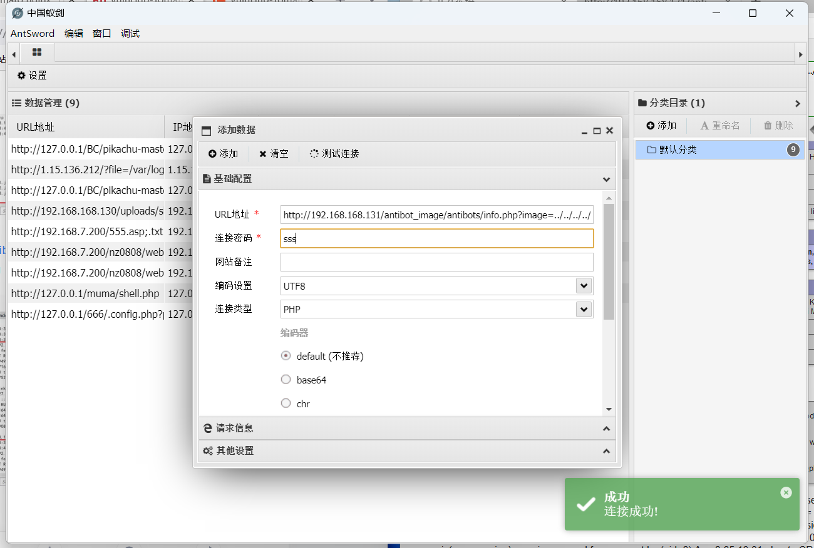
Task: Select the 默认分类 category
Action: (x=720, y=150)
